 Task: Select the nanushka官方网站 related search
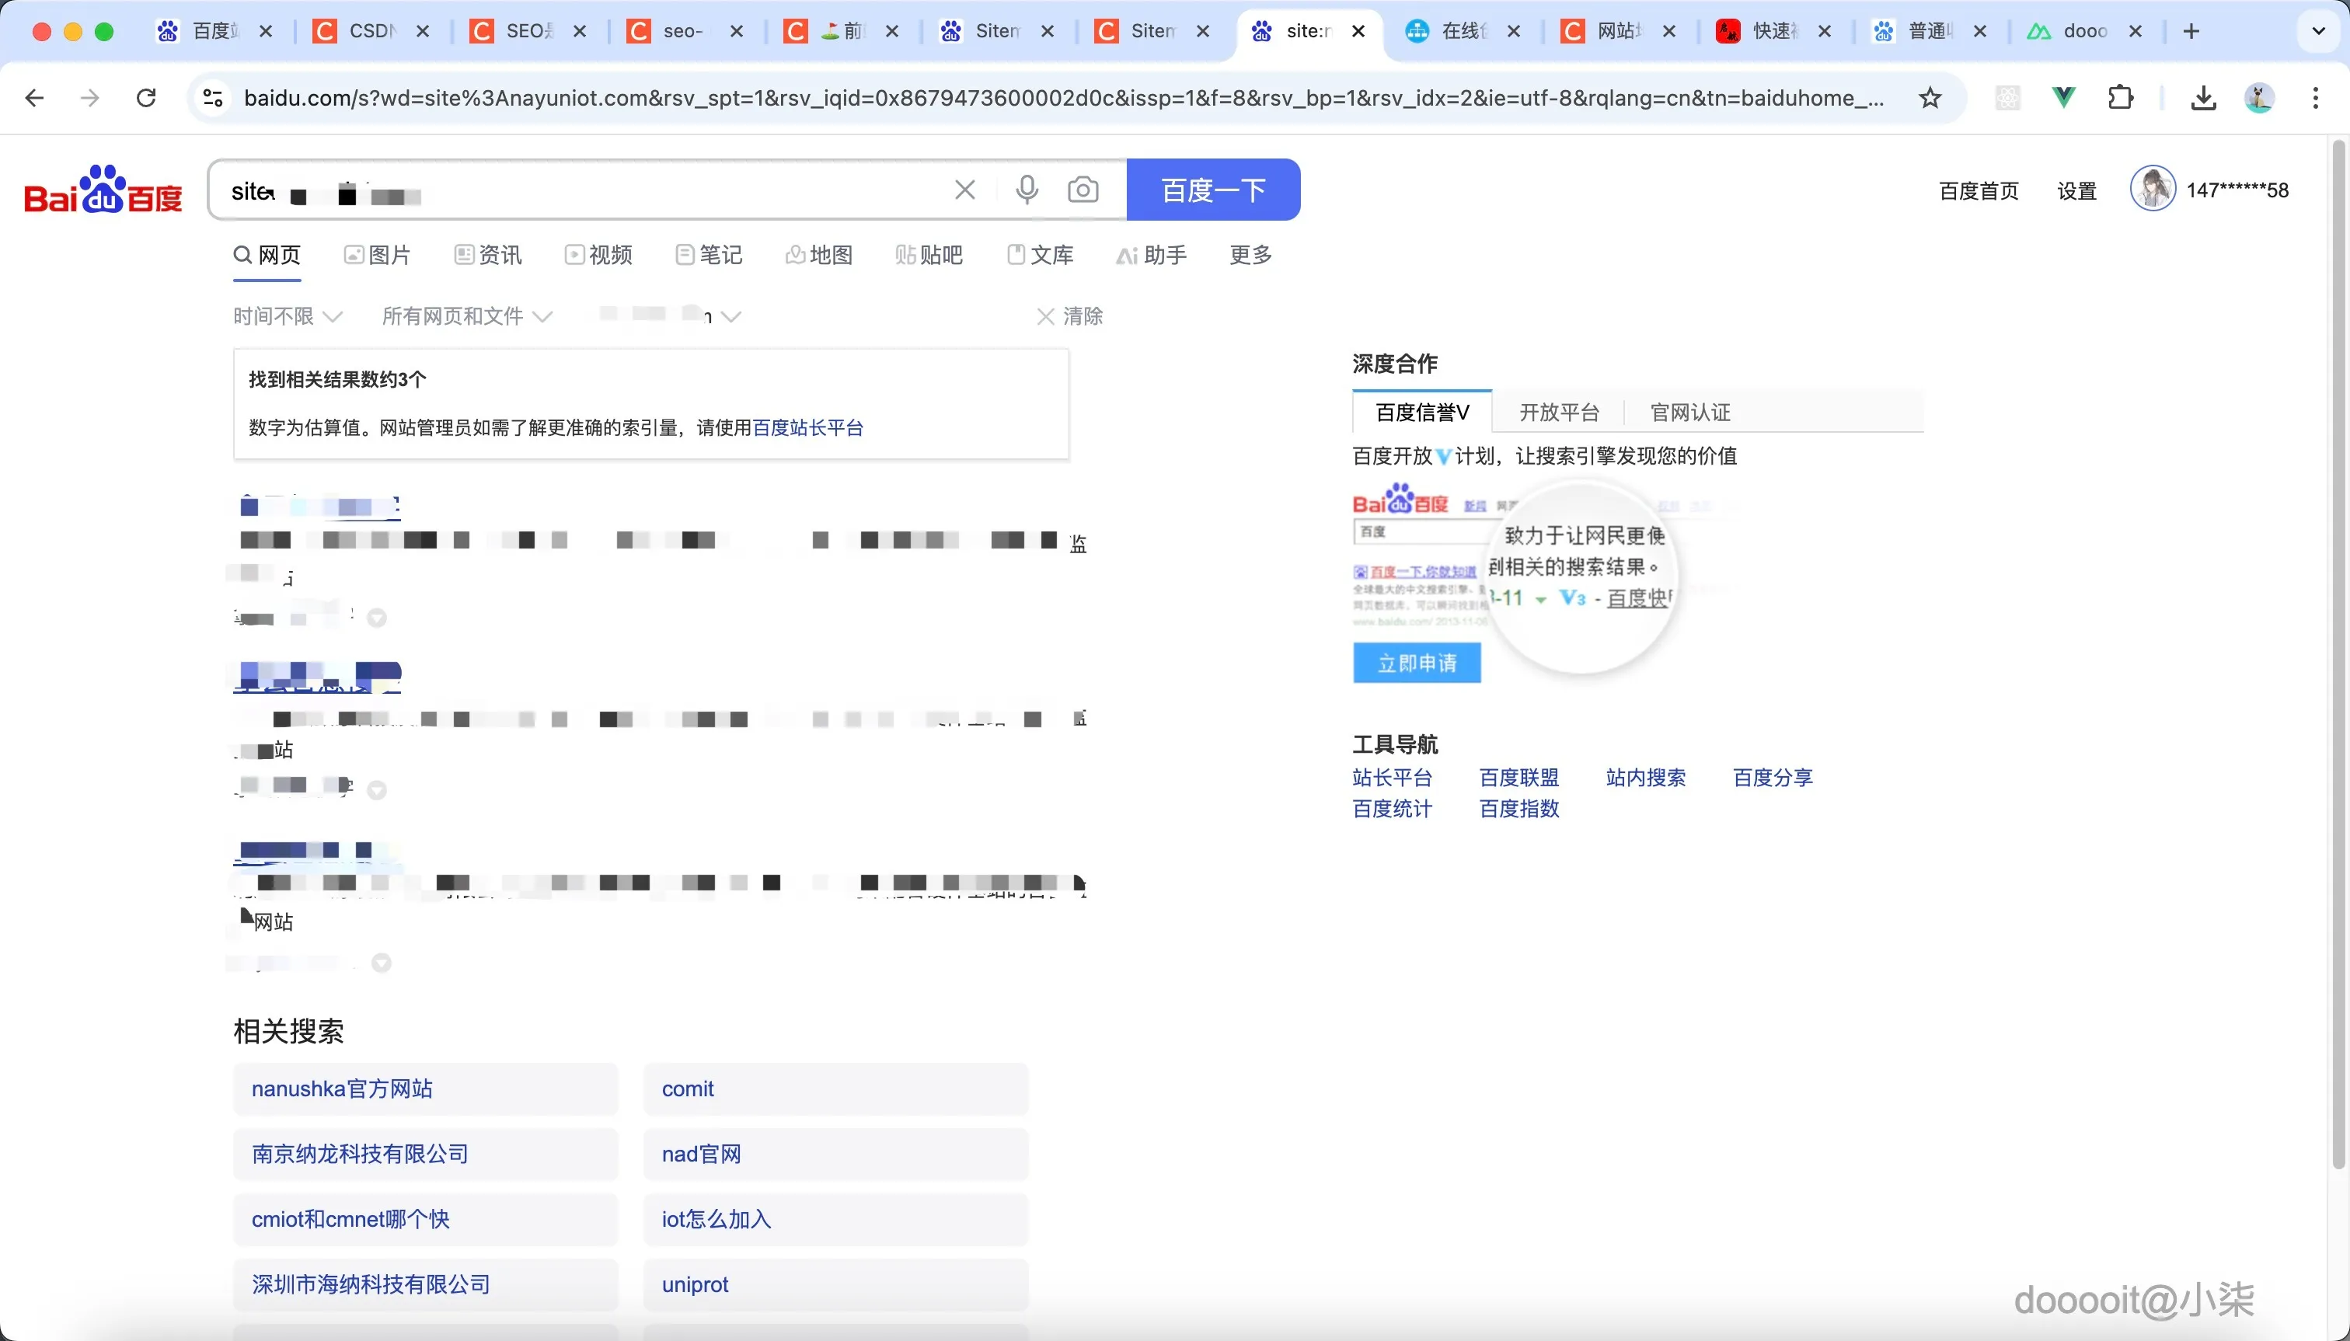(424, 1088)
